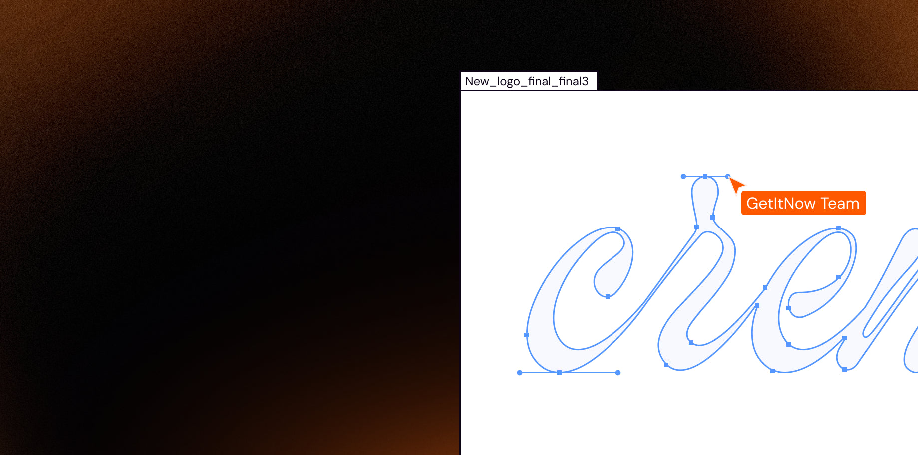Click the filled bulb at top of letter r
Image resolution: width=918 pixels, height=455 pixels.
click(704, 195)
